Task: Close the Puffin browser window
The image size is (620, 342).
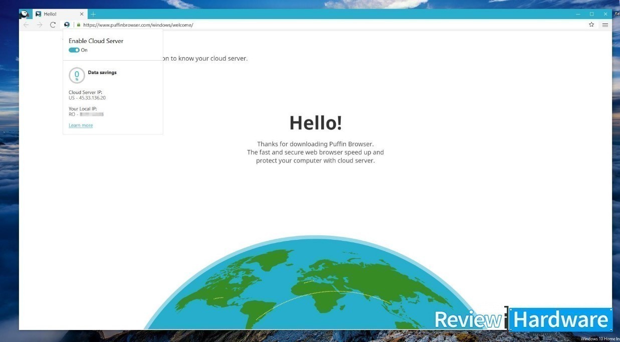Action: [x=605, y=14]
